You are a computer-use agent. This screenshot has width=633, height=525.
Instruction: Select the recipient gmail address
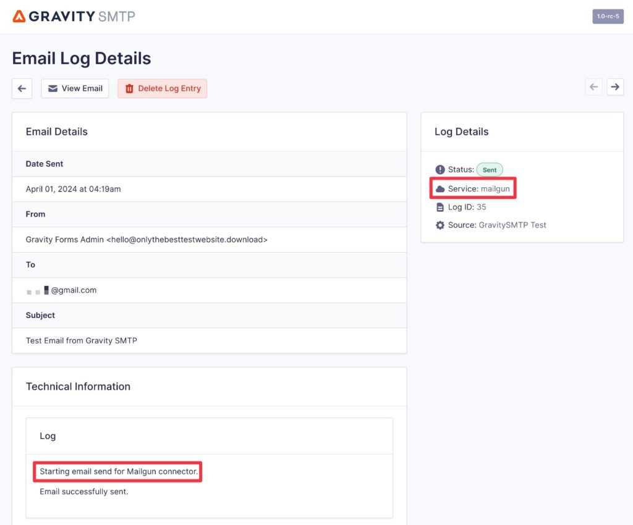[61, 290]
